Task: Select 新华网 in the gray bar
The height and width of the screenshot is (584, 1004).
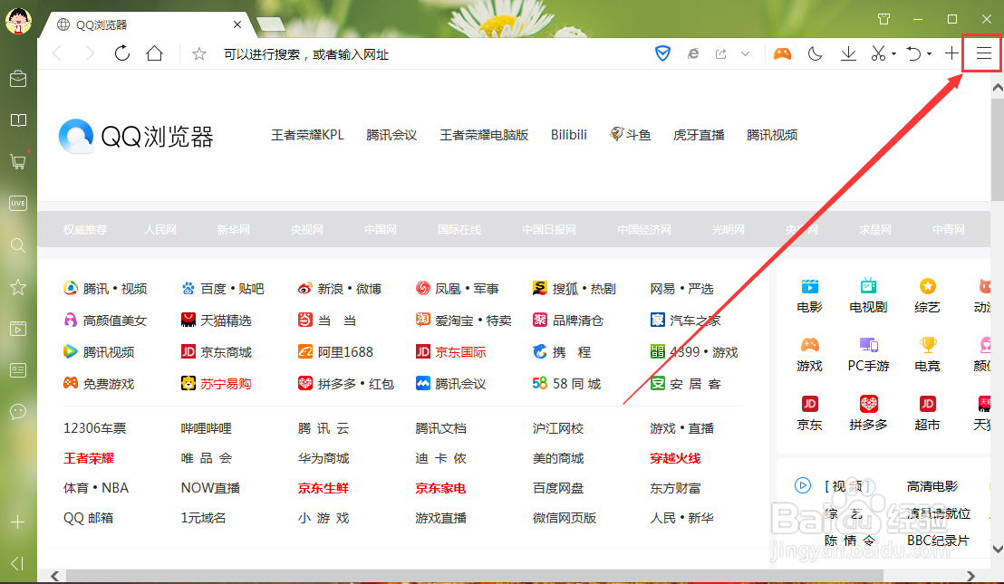Action: 233,230
